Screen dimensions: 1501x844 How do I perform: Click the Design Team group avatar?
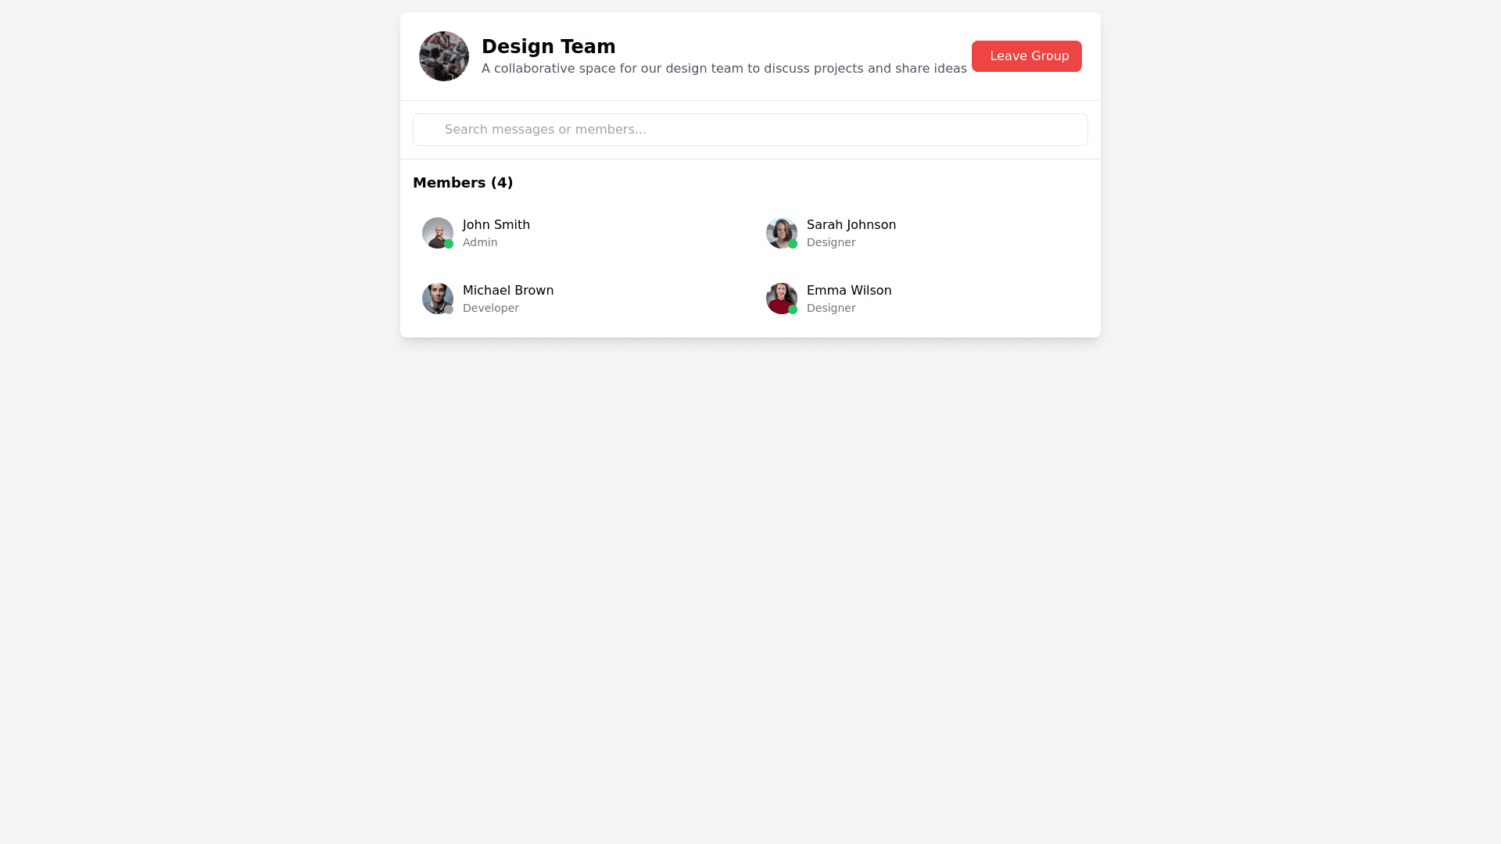pyautogui.click(x=444, y=56)
